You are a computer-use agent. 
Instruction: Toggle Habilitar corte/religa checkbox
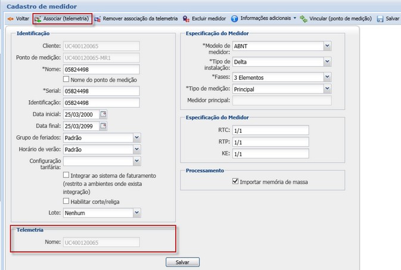66,201
